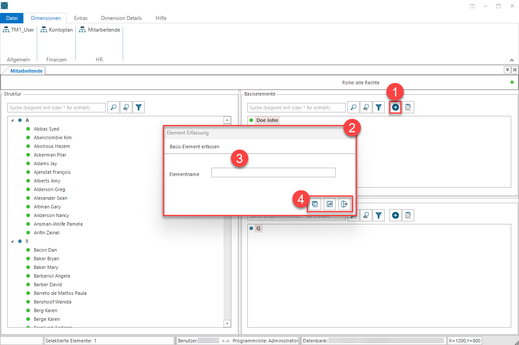Screen dimensions: 519x345
Task: Switch to the Dimensionen ribbon tab
Action: click(x=45, y=18)
